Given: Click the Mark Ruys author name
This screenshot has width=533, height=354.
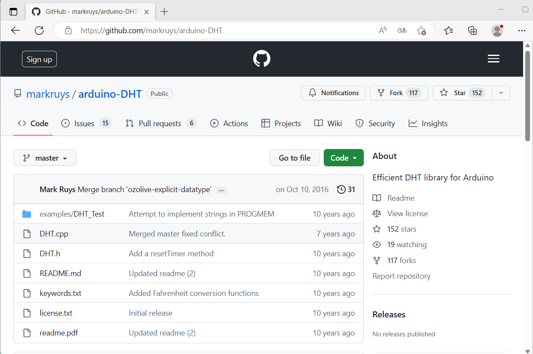Looking at the screenshot, I should [x=58, y=189].
